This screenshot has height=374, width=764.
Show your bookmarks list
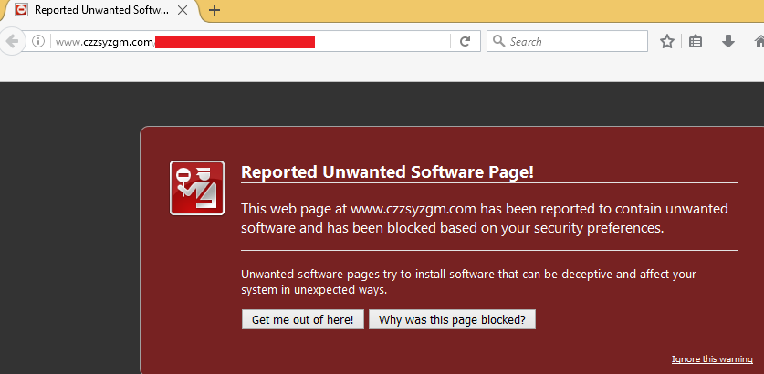point(696,41)
